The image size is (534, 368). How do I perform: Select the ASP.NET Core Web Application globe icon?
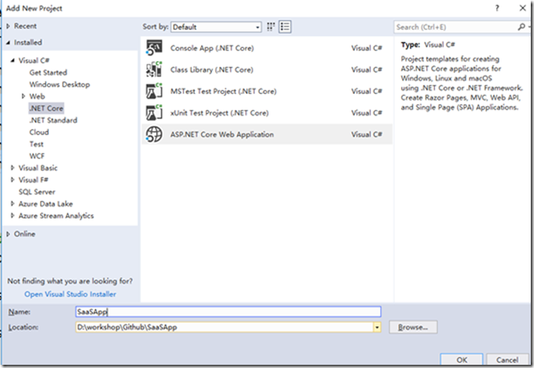pos(154,134)
